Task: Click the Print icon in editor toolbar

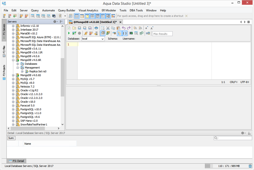Action: 96,28
